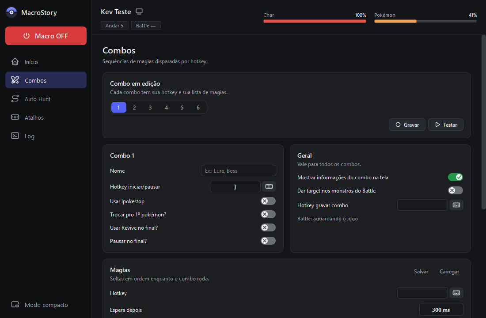
Task: Select combo tab 4
Action: click(x=167, y=108)
